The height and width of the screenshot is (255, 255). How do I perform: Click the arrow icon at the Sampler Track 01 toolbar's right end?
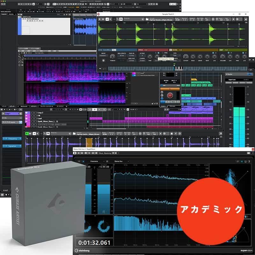(x=246, y=19)
